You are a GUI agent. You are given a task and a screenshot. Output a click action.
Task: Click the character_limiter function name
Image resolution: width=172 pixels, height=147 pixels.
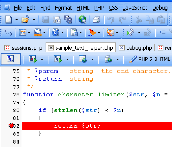pos(91,95)
